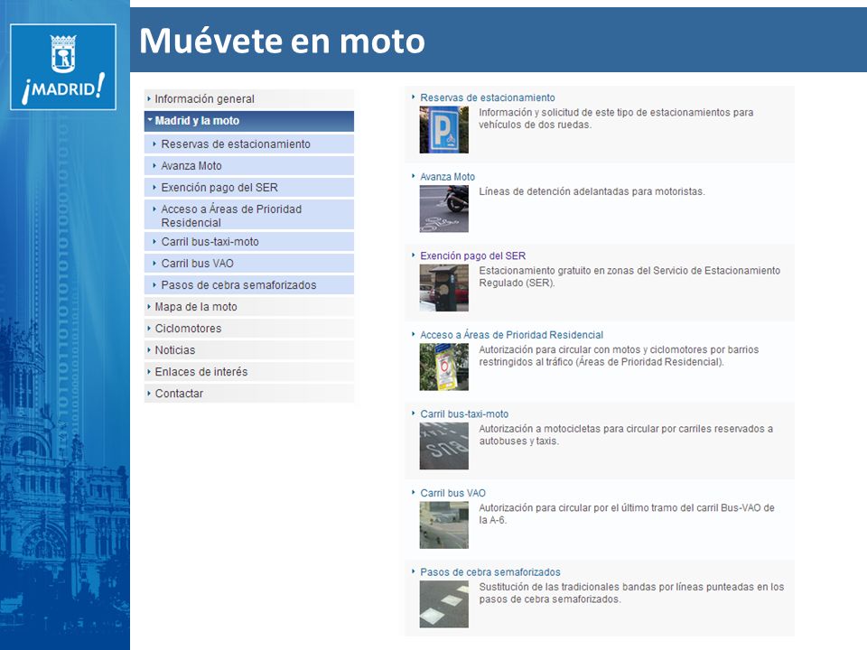Image resolution: width=867 pixels, height=650 pixels.
Task: Open the Información general menu item
Action: pos(249,99)
